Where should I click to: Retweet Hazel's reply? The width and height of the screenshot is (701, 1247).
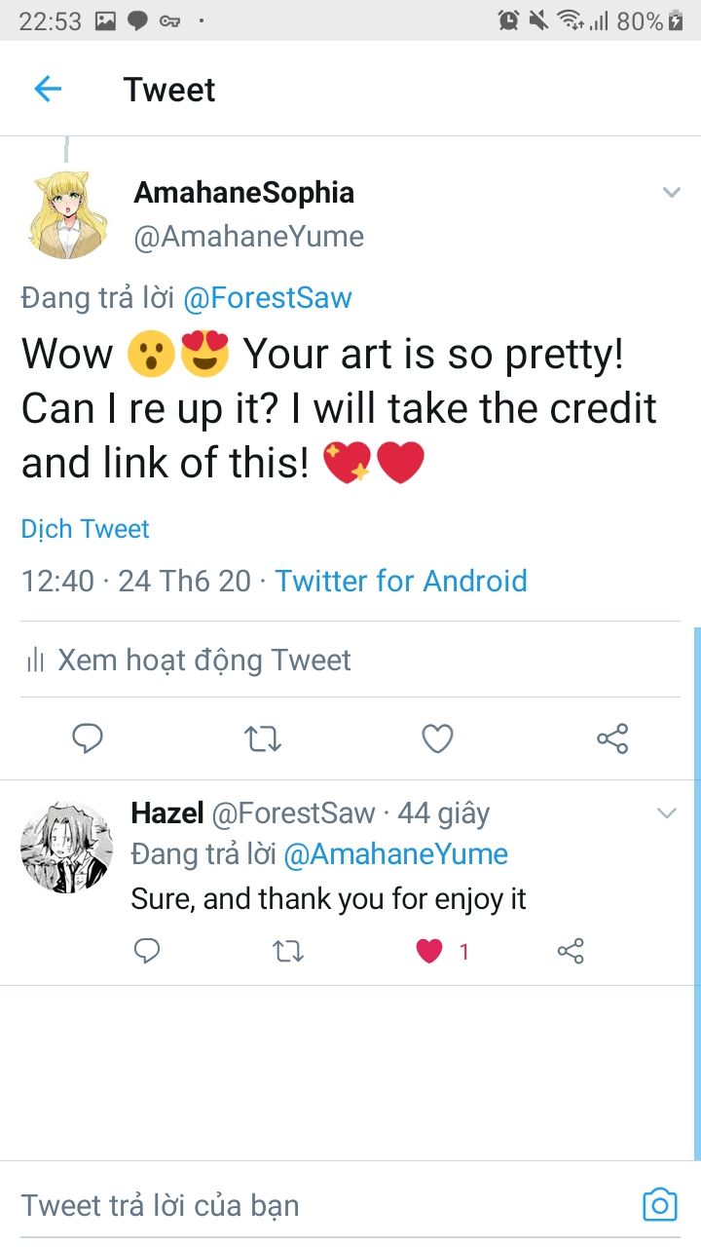[x=288, y=951]
